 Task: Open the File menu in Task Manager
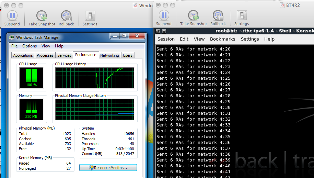coord(14,46)
